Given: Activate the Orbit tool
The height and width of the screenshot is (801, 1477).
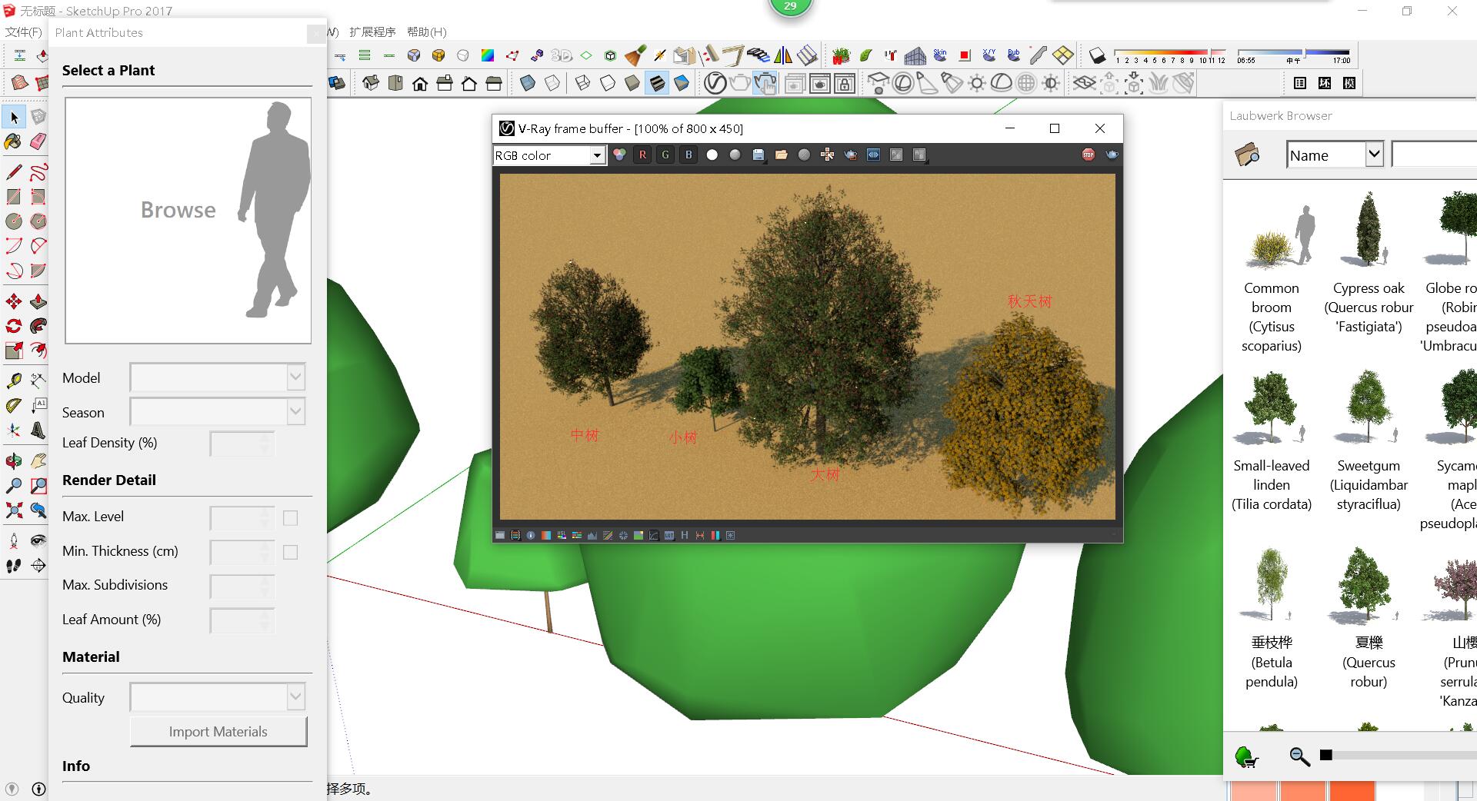Looking at the screenshot, I should [14, 461].
